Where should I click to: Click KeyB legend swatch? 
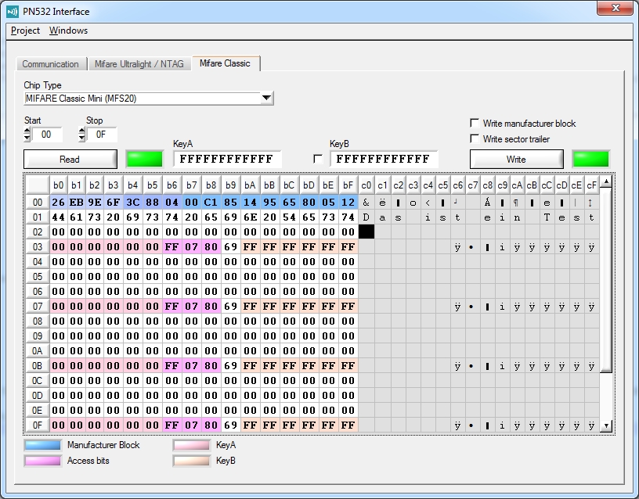[192, 461]
